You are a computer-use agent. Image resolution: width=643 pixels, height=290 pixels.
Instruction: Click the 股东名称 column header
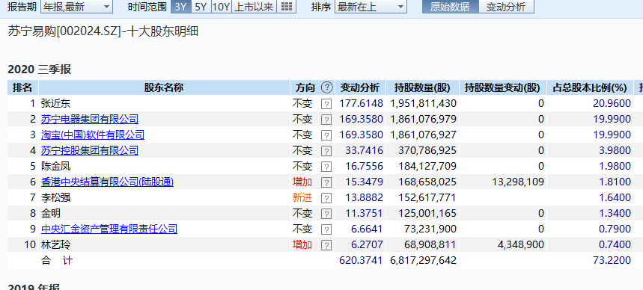click(164, 87)
